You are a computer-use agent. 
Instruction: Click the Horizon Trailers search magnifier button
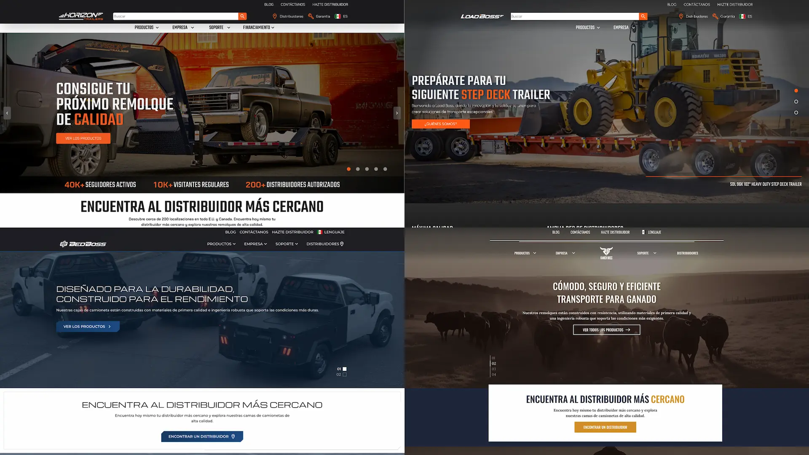pos(242,16)
